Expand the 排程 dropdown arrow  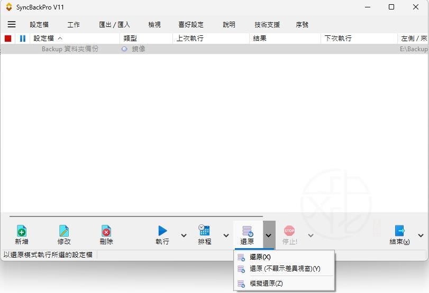tap(226, 235)
